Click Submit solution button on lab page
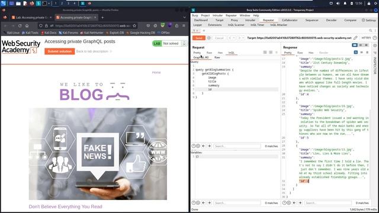The width and height of the screenshot is (379, 213). [60, 51]
